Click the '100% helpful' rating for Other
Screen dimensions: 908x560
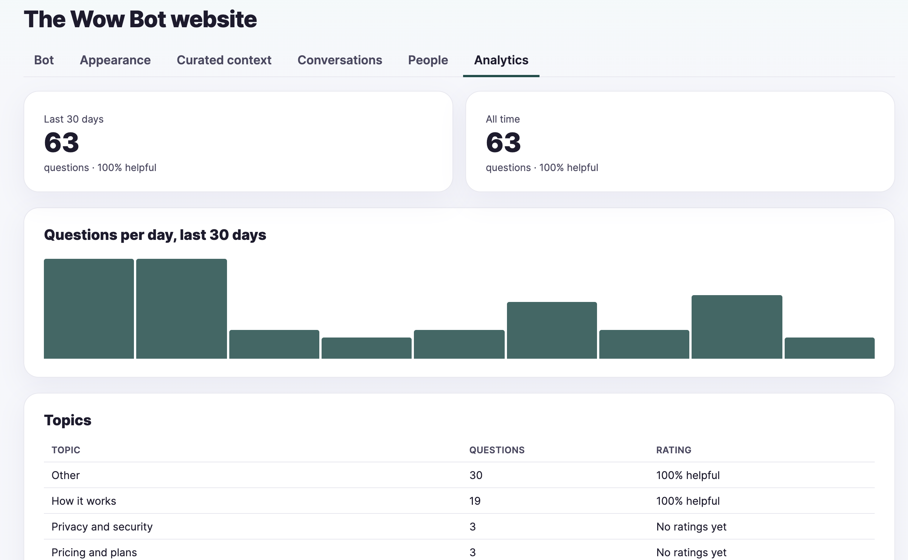click(x=688, y=475)
